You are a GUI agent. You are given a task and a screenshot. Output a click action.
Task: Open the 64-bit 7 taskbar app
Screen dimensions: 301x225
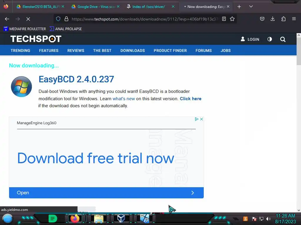145,218
